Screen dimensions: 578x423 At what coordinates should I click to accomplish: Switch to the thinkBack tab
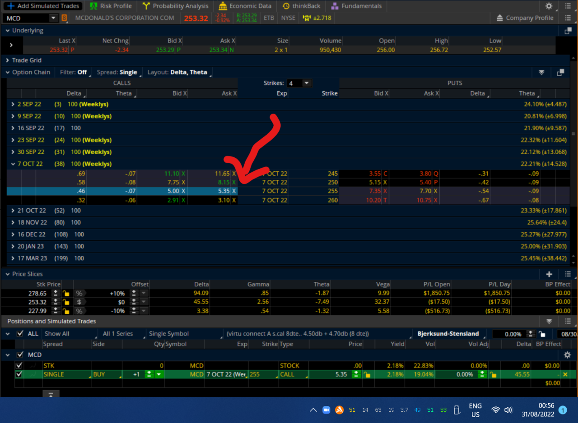302,6
